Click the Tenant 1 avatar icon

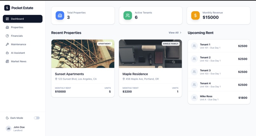pos(194,46)
